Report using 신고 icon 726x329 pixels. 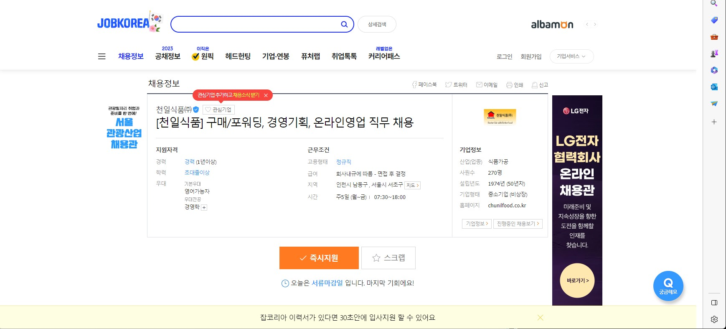point(540,85)
